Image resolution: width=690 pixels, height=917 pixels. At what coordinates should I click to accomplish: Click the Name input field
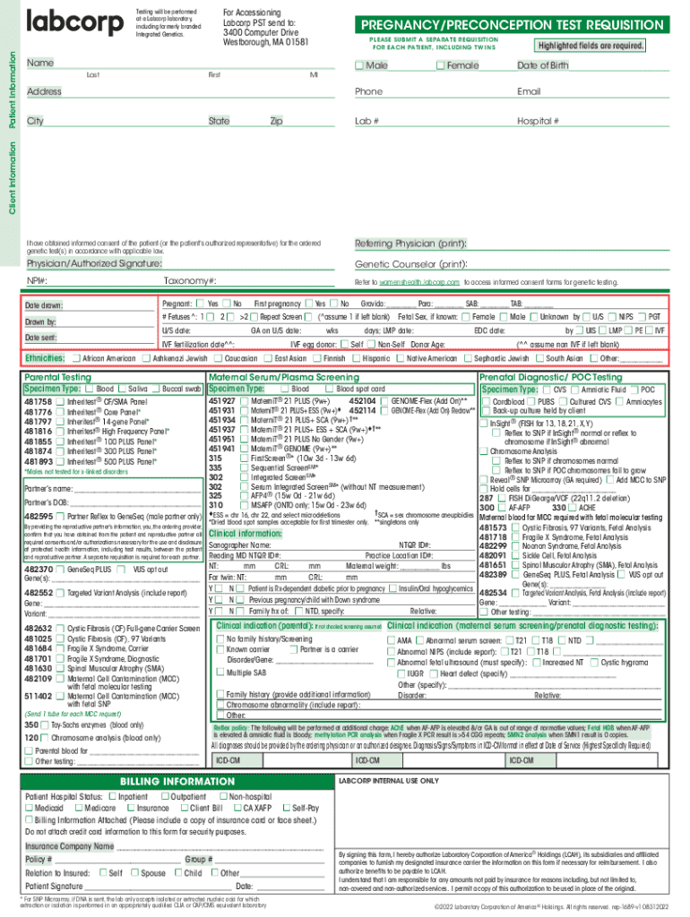[179, 64]
